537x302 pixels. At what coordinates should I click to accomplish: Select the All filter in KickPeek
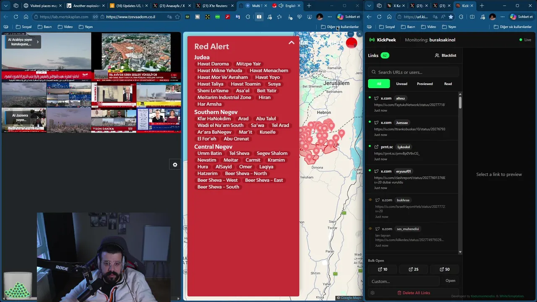[379, 84]
